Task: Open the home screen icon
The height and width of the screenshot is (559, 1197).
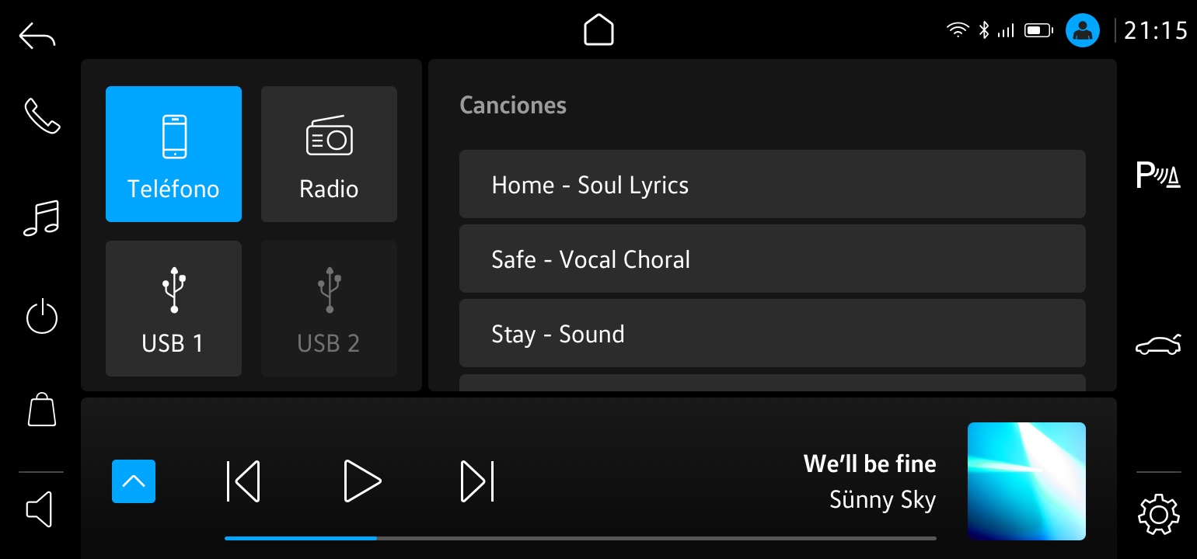Action: coord(598,31)
